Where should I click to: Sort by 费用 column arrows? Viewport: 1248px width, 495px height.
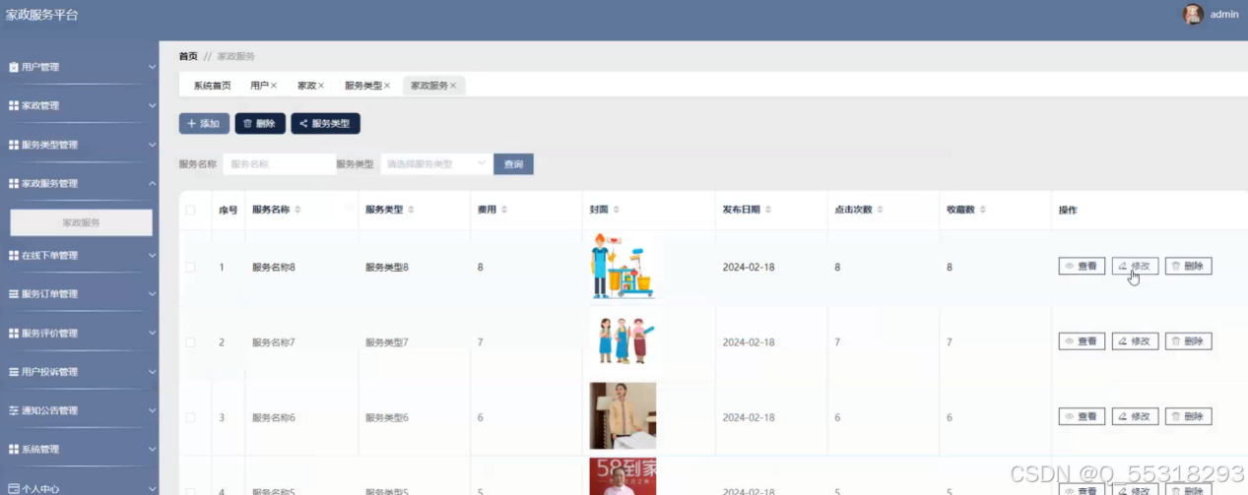point(504,210)
